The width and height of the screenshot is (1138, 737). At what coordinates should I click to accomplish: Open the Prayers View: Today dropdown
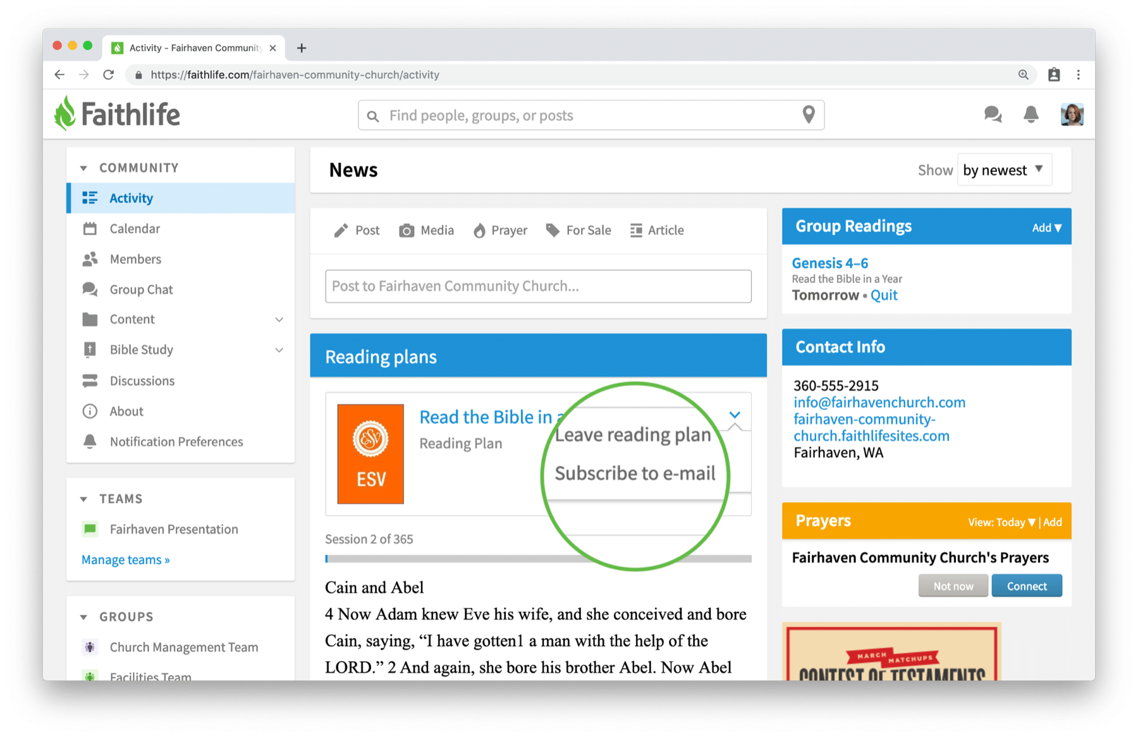click(1001, 522)
